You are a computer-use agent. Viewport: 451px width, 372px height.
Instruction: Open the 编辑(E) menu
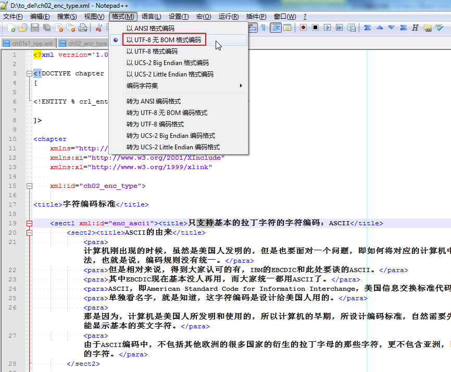coord(40,17)
